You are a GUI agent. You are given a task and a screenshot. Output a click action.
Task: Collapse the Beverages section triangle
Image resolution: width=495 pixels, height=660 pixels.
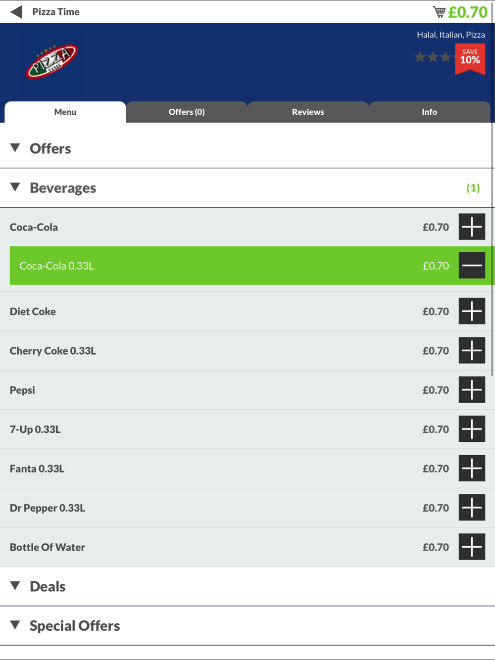click(x=15, y=187)
